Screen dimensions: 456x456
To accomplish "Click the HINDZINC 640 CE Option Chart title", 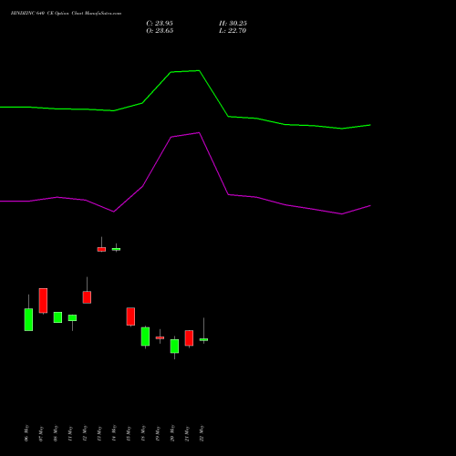I will [x=66, y=14].
